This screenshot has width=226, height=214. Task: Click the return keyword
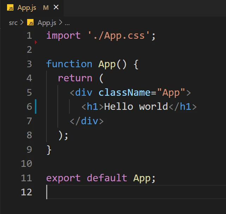click(x=75, y=78)
